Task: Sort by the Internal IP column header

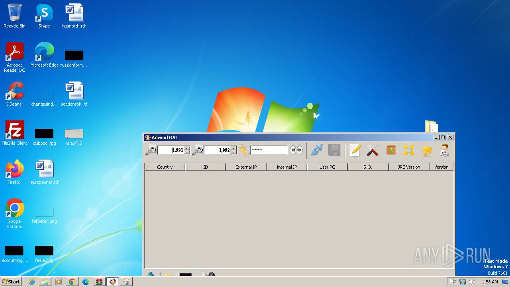Action: tap(286, 167)
